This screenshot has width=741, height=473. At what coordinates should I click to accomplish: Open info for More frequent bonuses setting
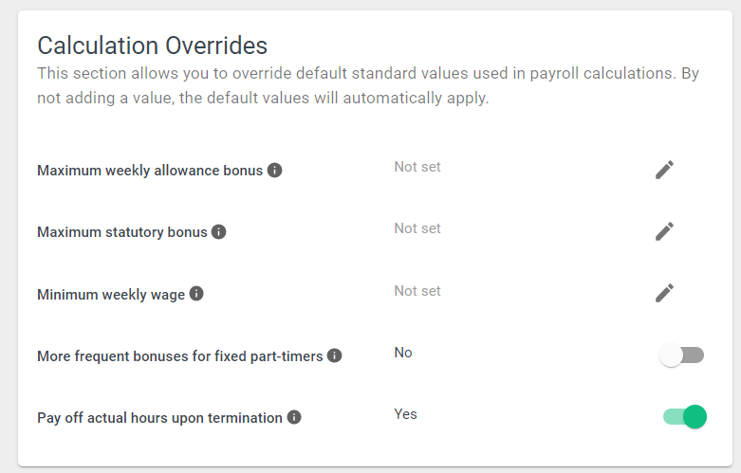click(x=334, y=355)
